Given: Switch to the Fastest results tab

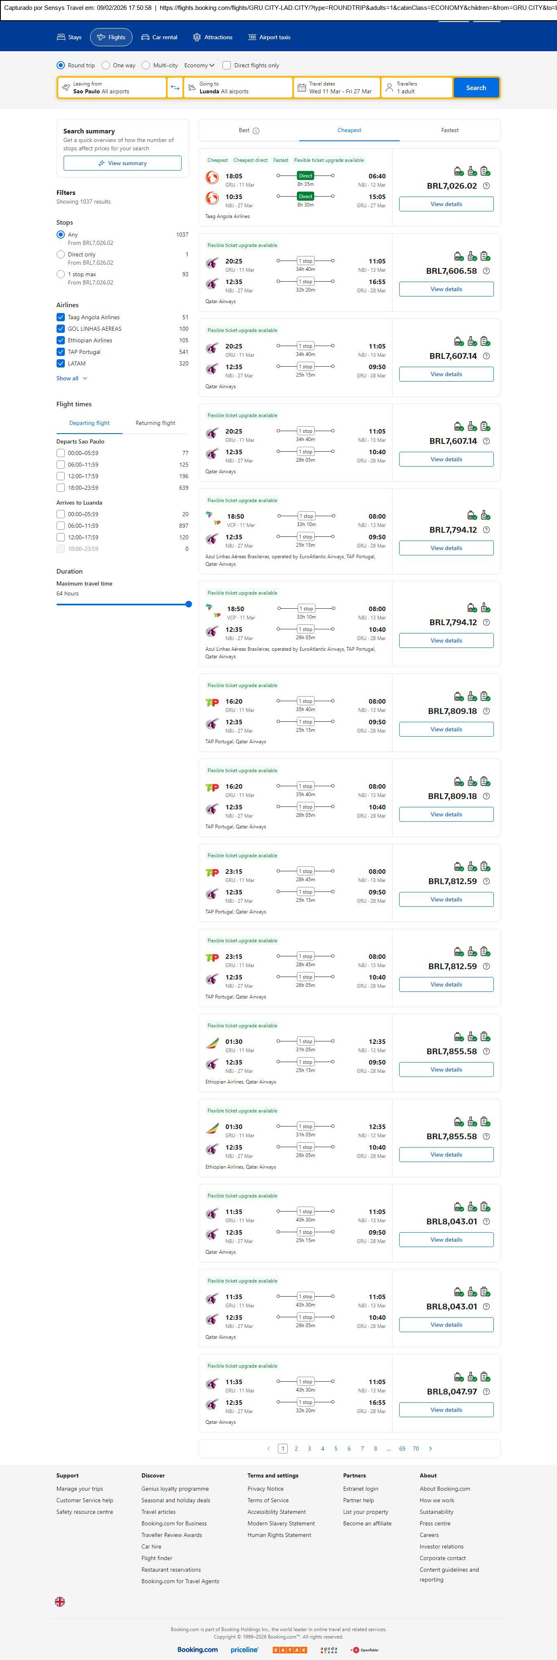Looking at the screenshot, I should [x=449, y=130].
